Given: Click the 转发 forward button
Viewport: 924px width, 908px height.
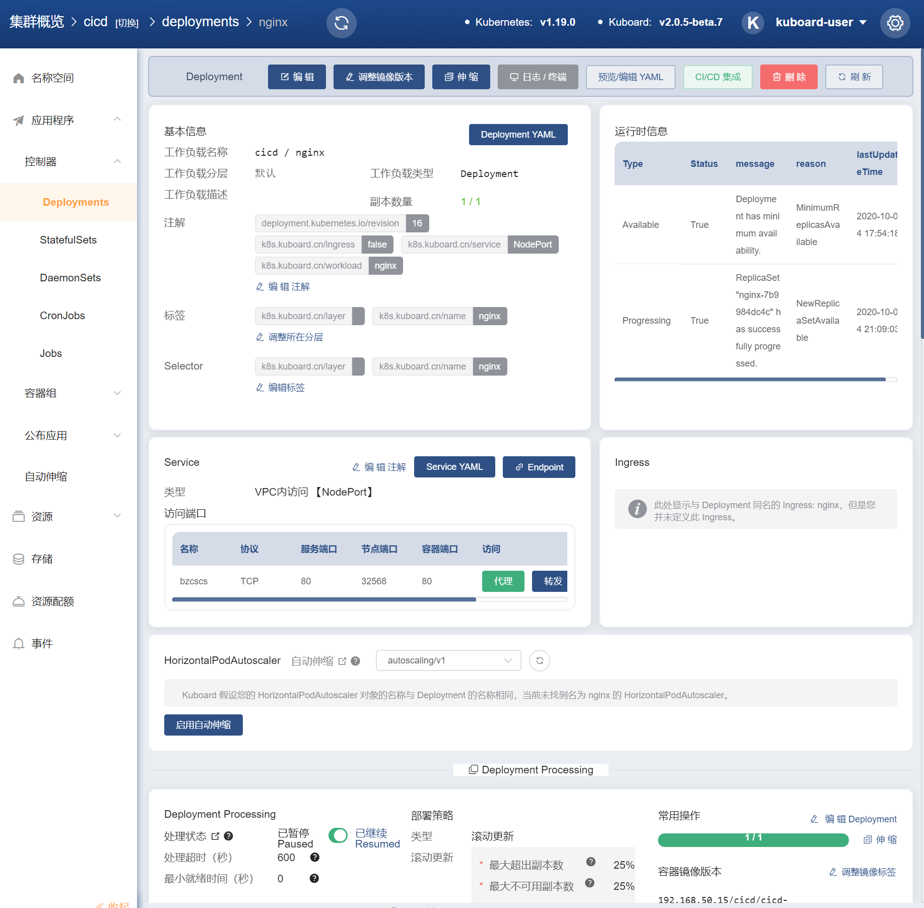Looking at the screenshot, I should [551, 581].
